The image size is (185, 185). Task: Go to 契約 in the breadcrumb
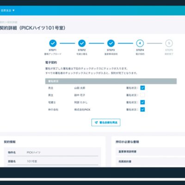2,22
